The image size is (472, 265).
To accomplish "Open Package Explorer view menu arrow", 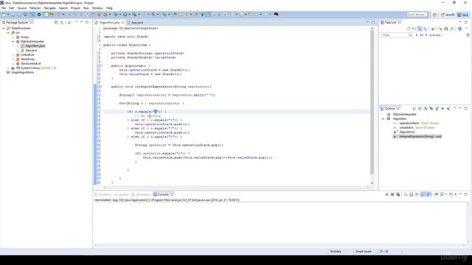I will [76, 22].
